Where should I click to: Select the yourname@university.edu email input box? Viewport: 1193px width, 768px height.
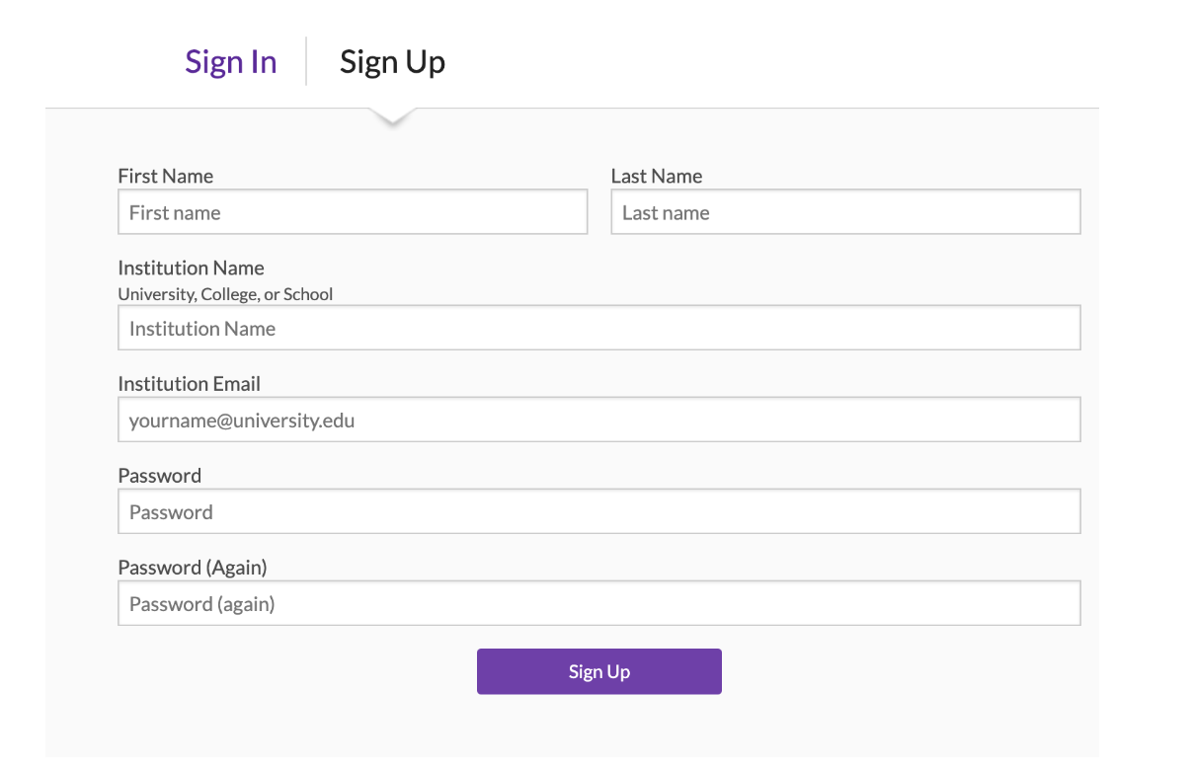pos(599,420)
